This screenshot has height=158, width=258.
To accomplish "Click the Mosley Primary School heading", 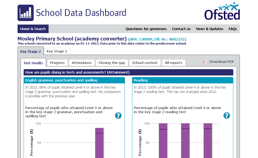I will point(72,39).
